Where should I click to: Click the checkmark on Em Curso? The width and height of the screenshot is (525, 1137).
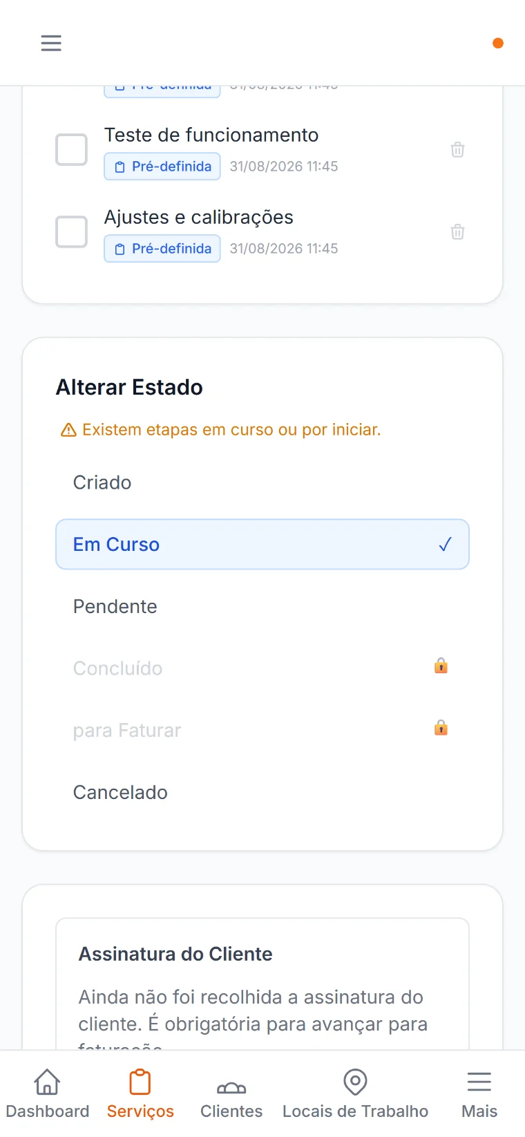445,545
